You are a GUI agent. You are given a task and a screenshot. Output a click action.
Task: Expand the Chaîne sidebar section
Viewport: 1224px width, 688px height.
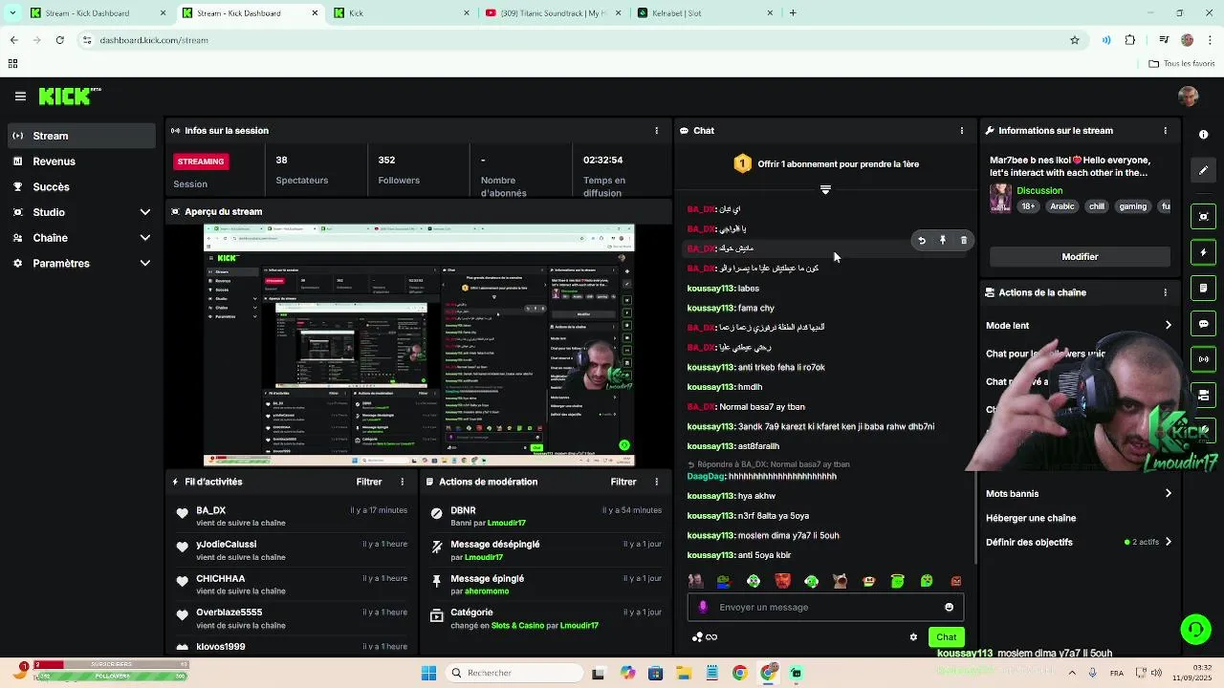pos(80,238)
